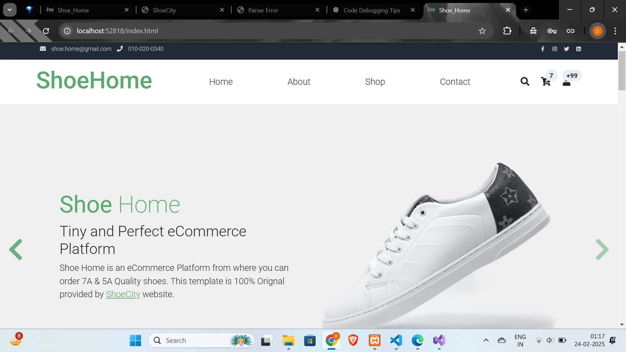This screenshot has width=626, height=352.
Task: Open the Instagram social icon
Action: (x=555, y=49)
